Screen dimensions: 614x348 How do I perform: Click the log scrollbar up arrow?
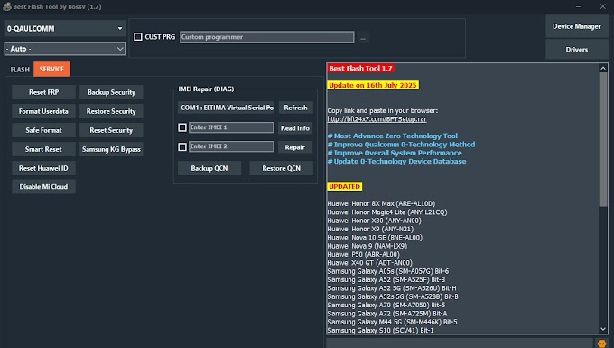tap(603, 68)
